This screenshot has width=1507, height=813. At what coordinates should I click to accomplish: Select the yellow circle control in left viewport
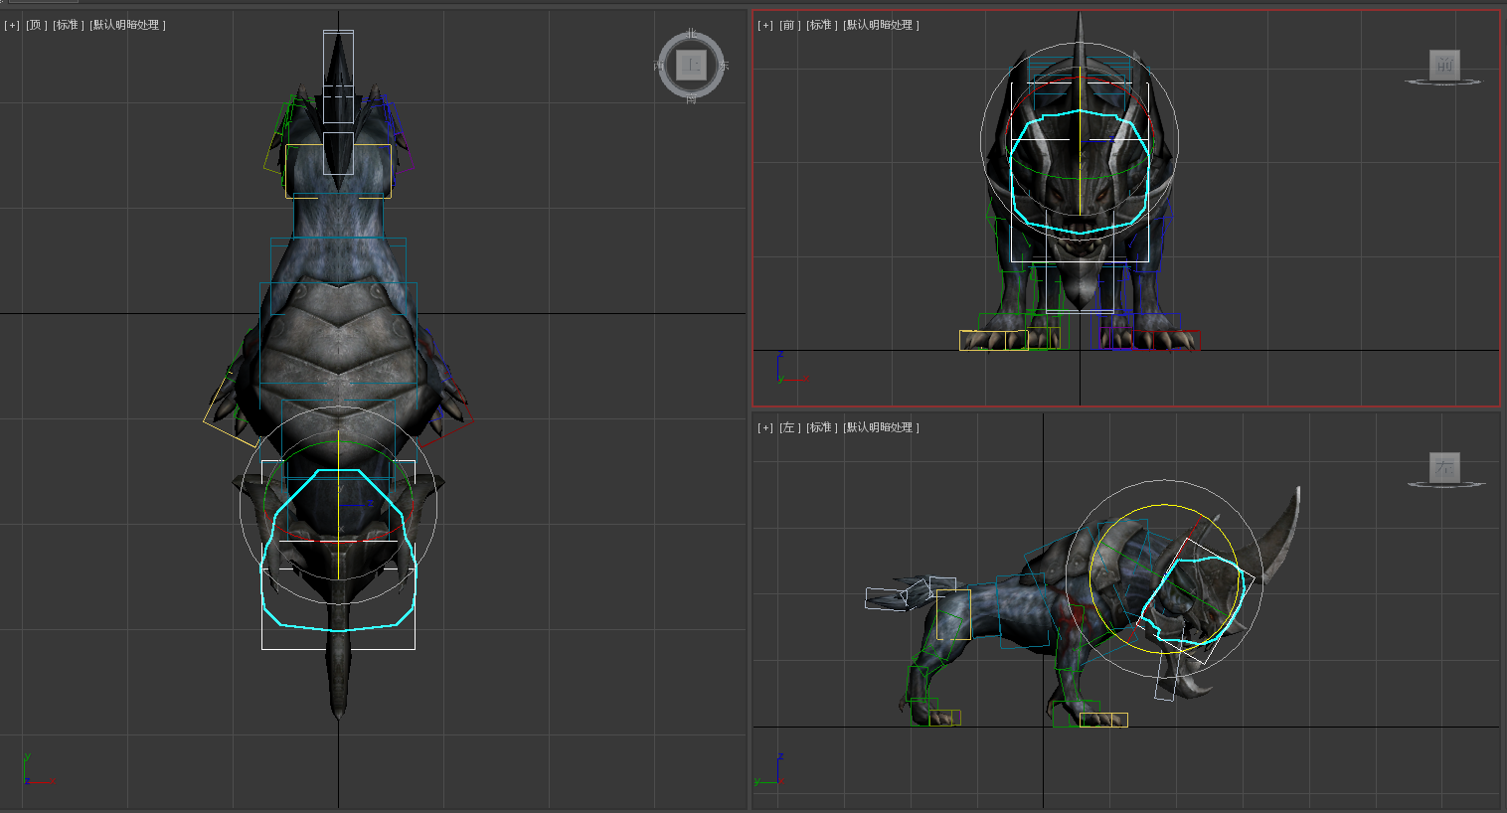[x=1163, y=506]
